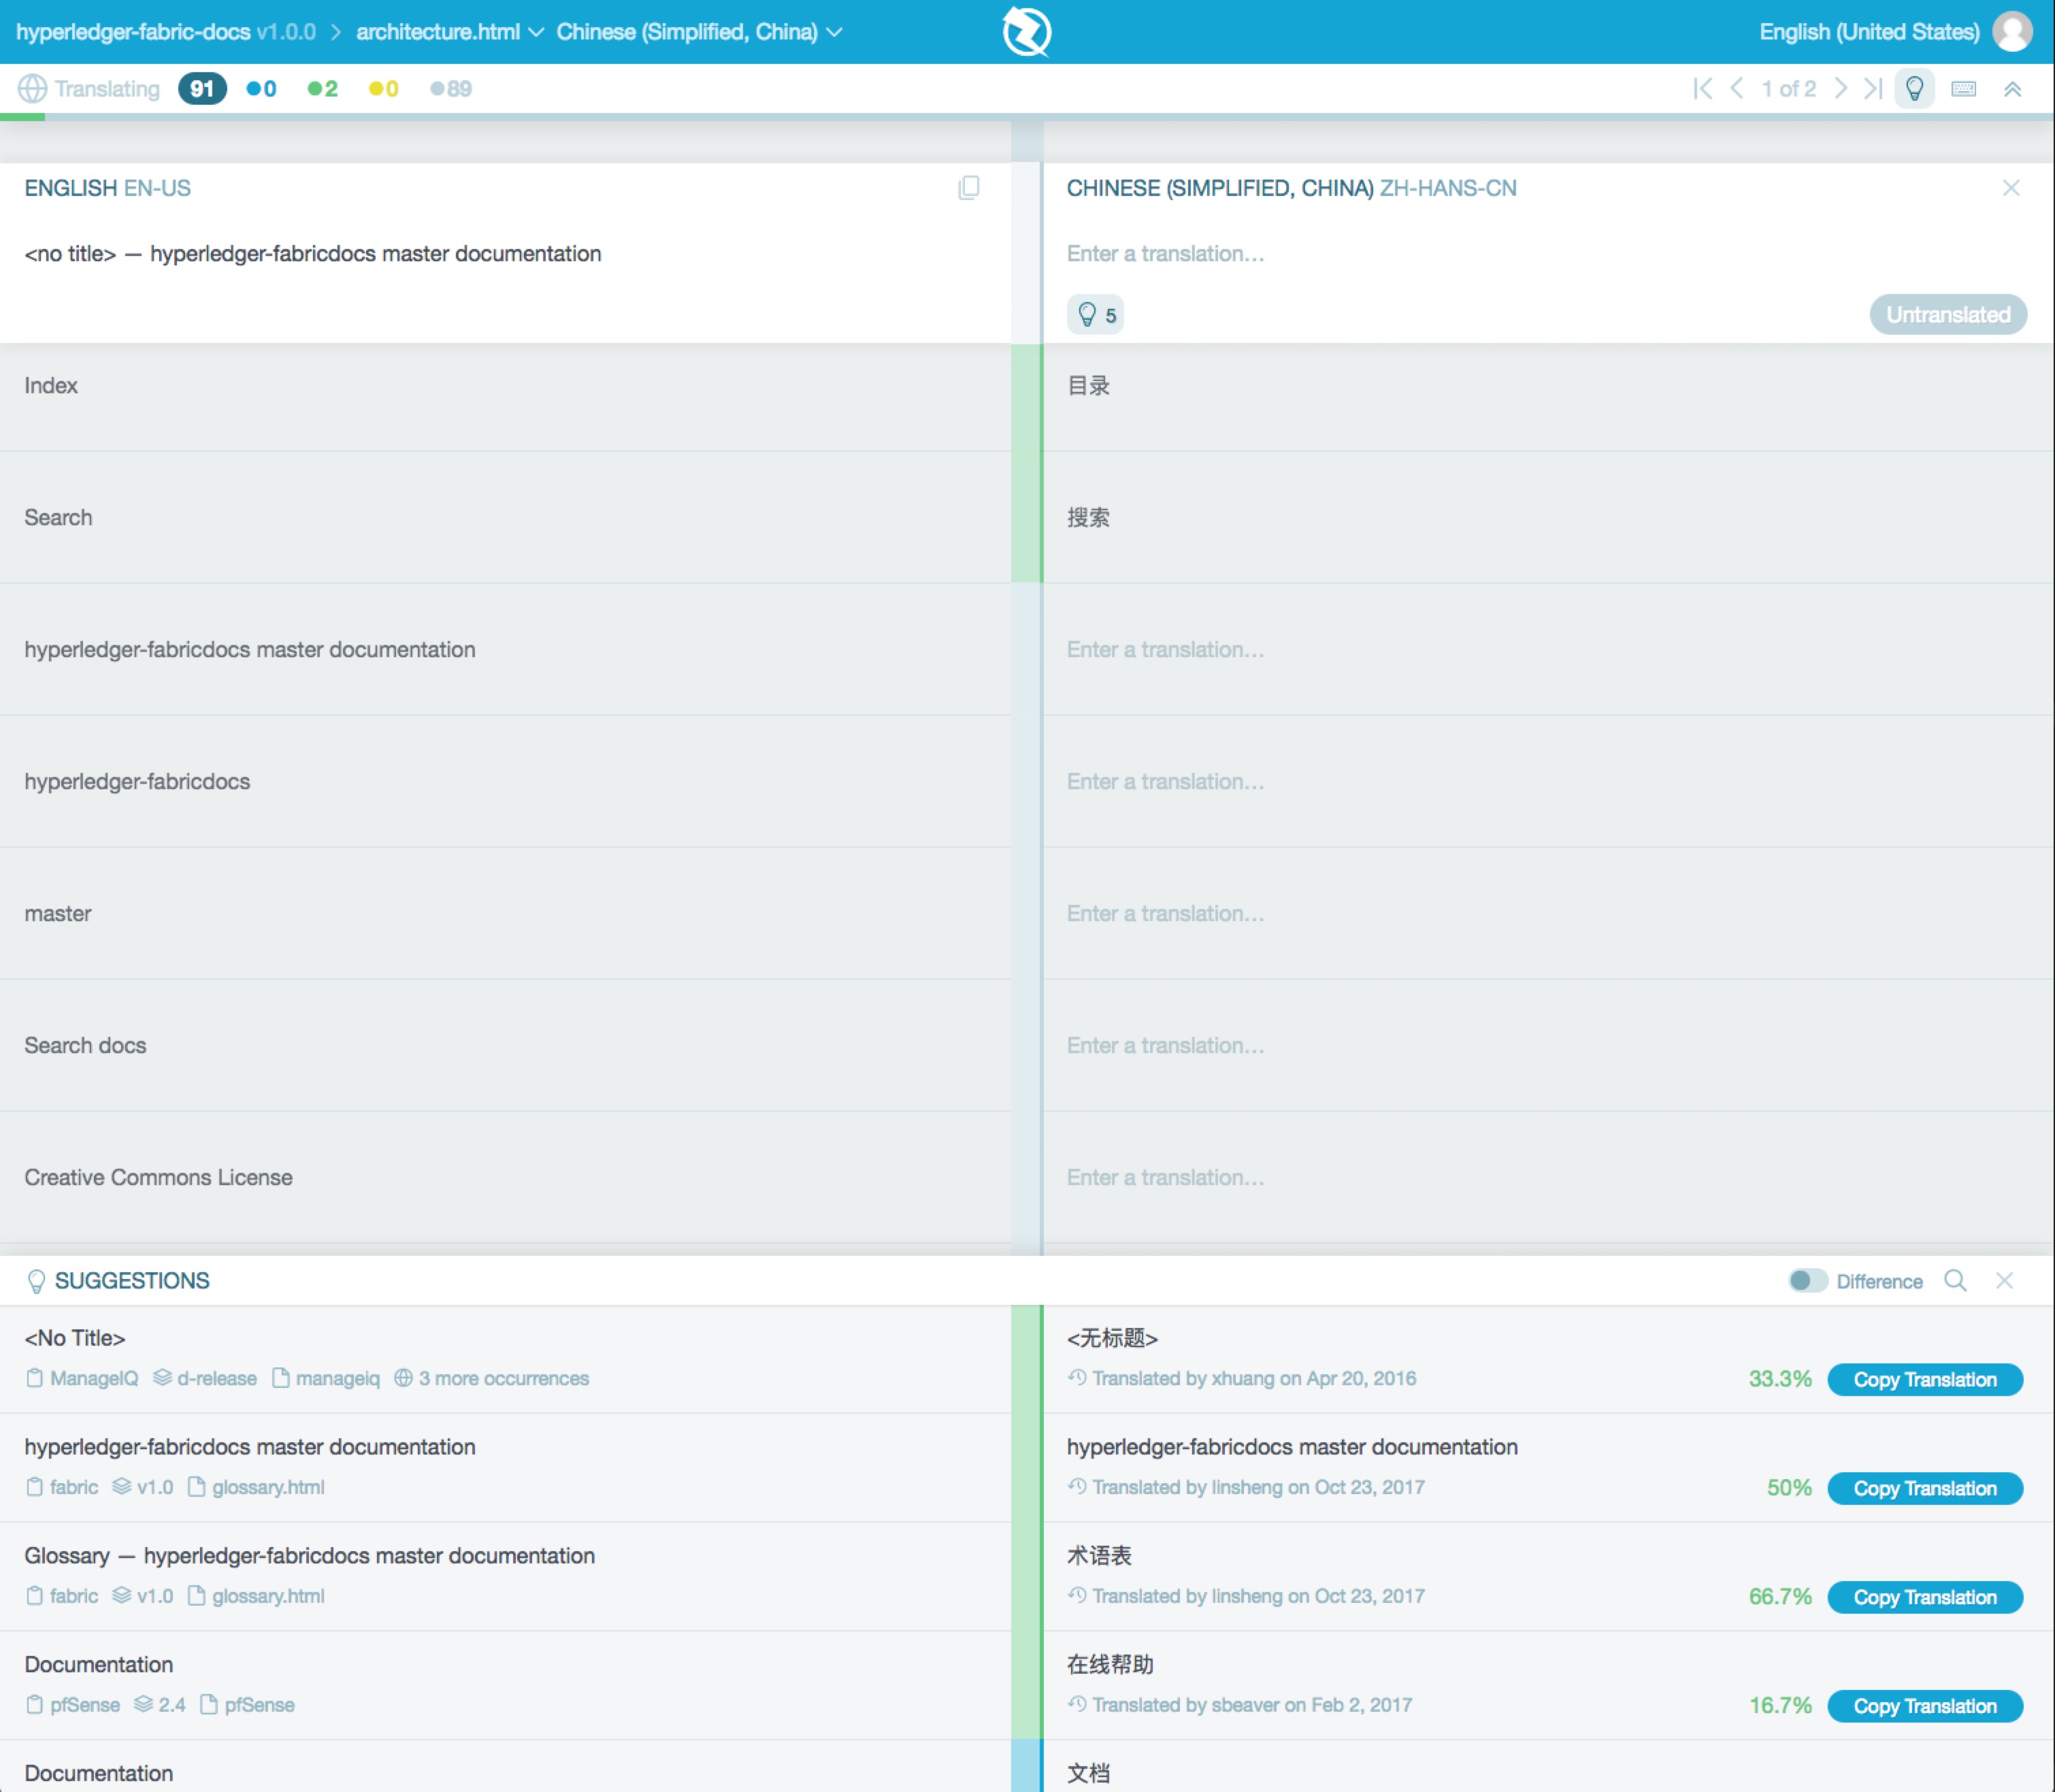This screenshot has width=2055, height=1792.
Task: Toggle the Difference switch
Action: click(1807, 1281)
